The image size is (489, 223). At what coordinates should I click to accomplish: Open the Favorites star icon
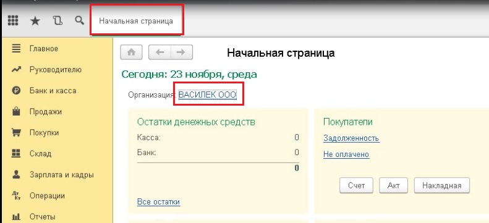(35, 21)
